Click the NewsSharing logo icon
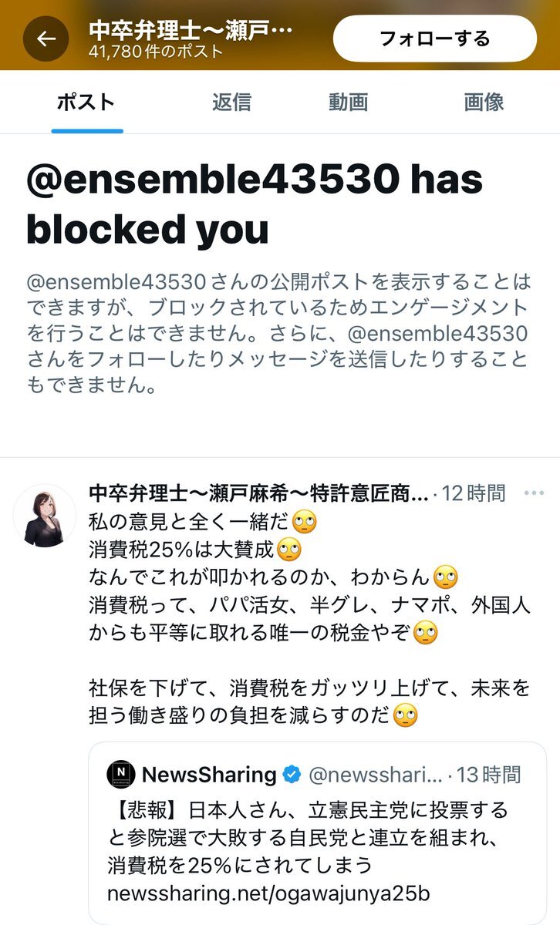560x925 pixels. [x=120, y=775]
